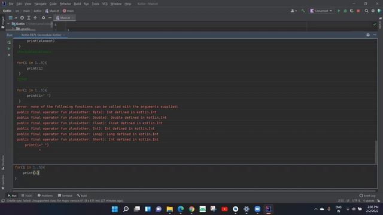Click Search Everywhere magnifier icon
383x215 pixels.
click(366, 11)
